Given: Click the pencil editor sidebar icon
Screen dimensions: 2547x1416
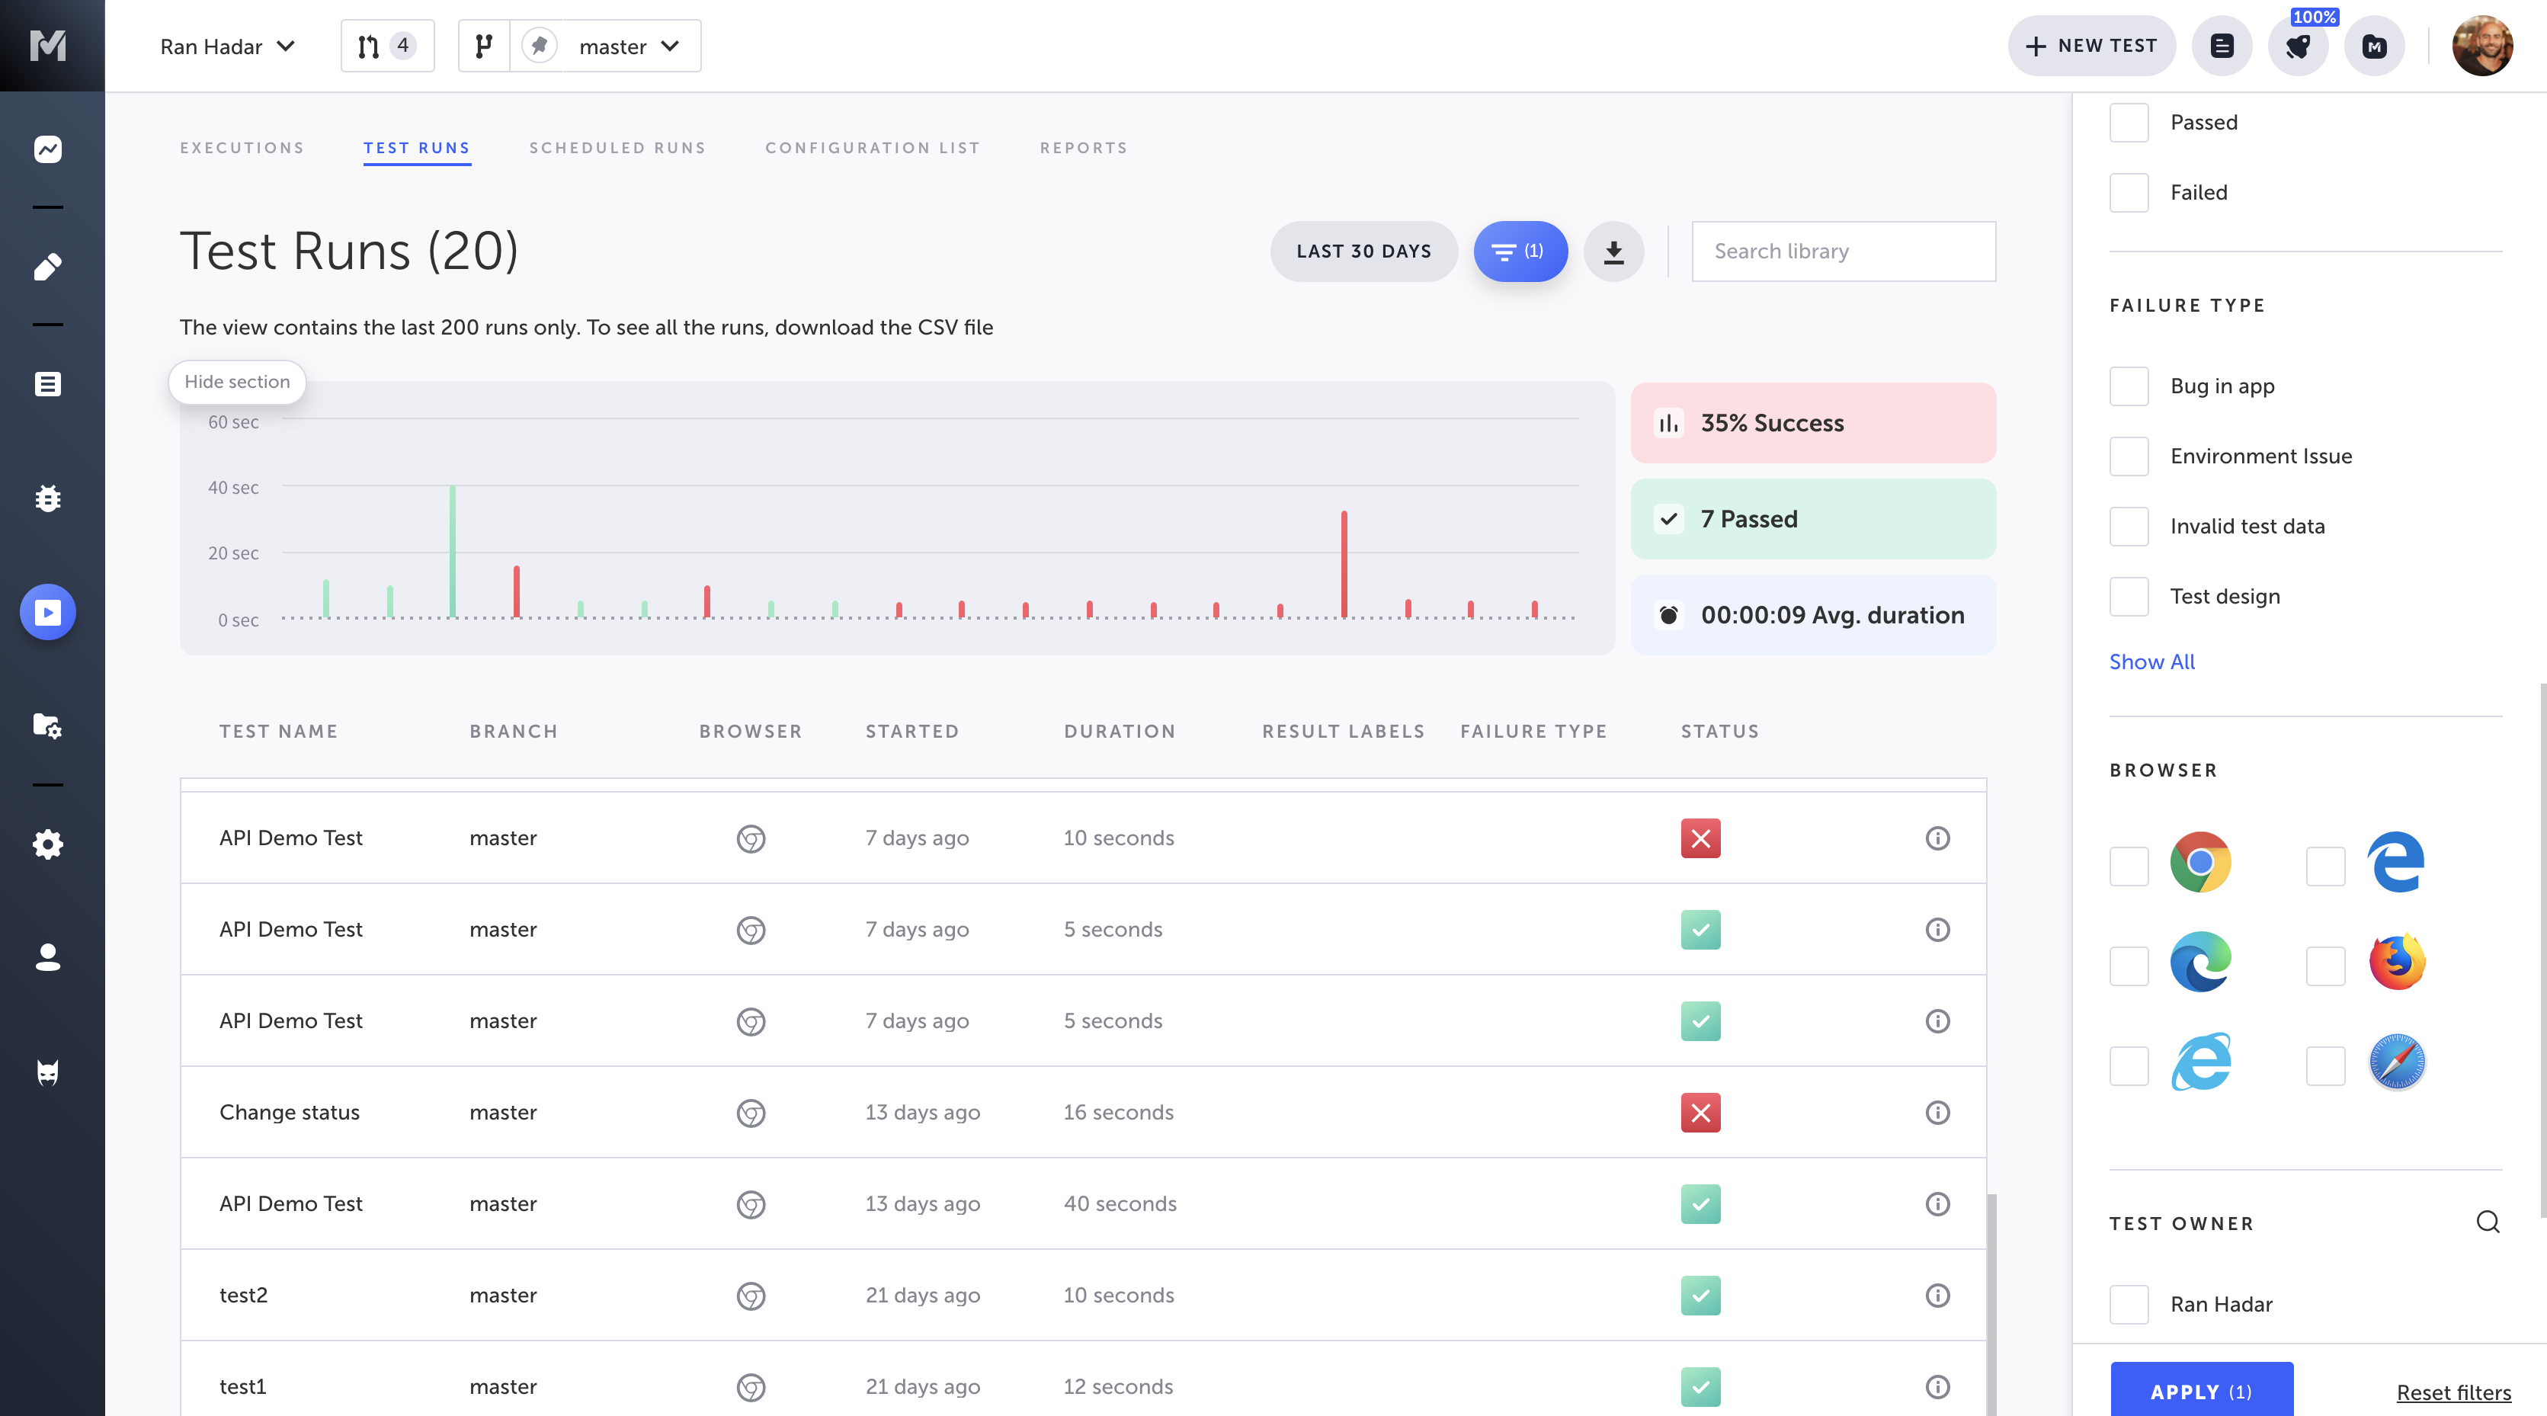Looking at the screenshot, I should point(47,267).
